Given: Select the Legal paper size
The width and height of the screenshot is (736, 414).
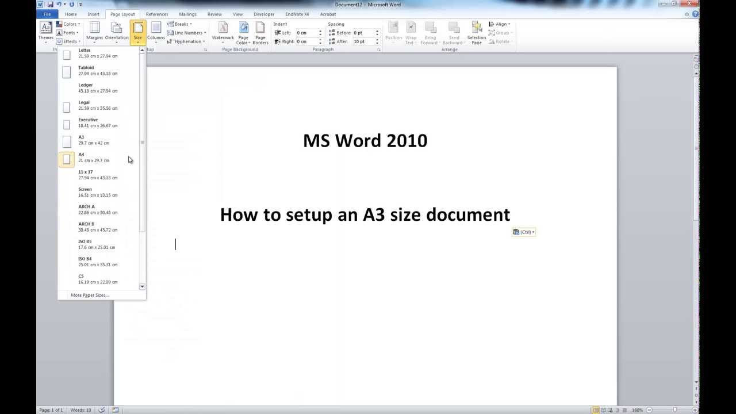Looking at the screenshot, I should [99, 105].
